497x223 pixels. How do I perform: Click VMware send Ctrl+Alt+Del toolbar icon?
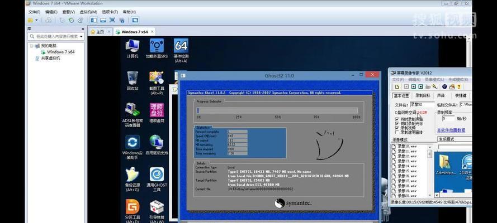pos(48,20)
